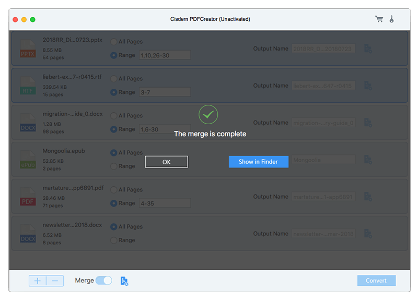This screenshot has height=300, width=418.
Task: Click the Convert button
Action: pos(376,281)
